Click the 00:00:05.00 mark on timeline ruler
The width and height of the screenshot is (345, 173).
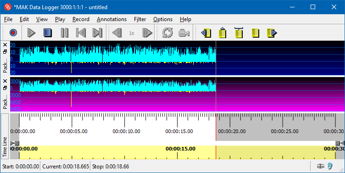(x=73, y=131)
